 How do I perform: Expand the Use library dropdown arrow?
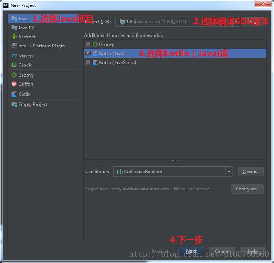[x=229, y=171]
